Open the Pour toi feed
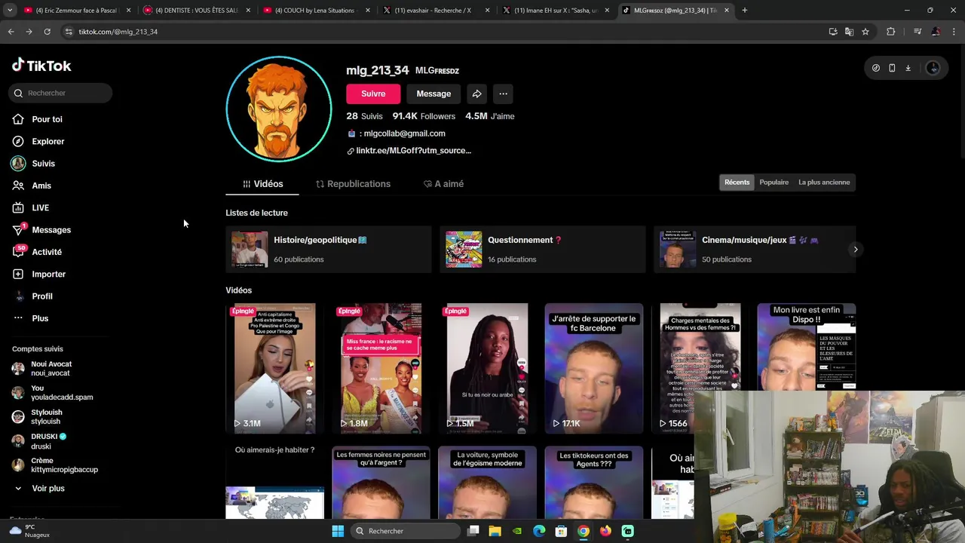Viewport: 965px width, 543px height. click(x=47, y=119)
